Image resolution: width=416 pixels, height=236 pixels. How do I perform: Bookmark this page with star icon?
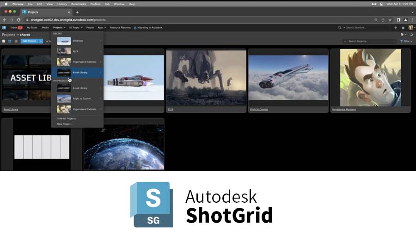tap(390, 20)
